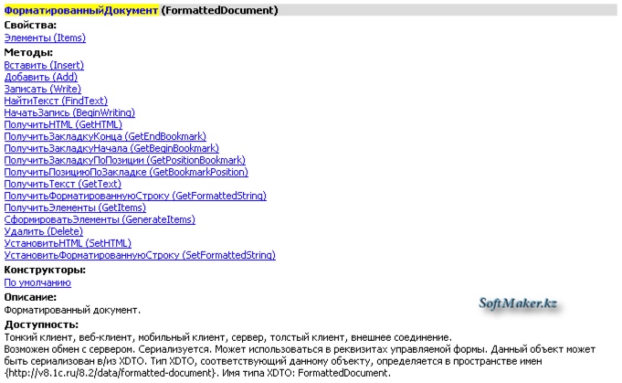Click the Свойства: section heading
Screen dimensions: 622x383
point(30,25)
